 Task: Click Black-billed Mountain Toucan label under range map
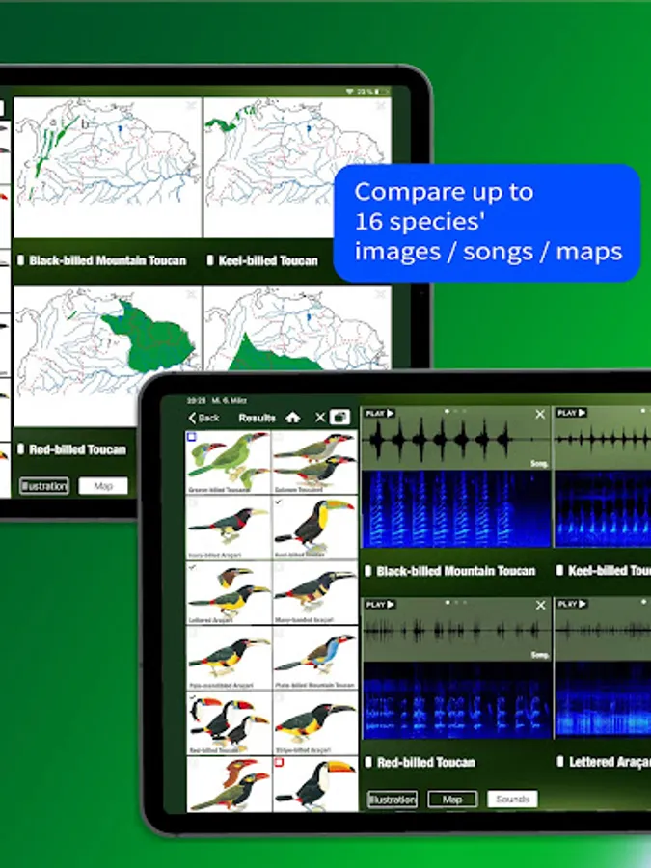tap(107, 260)
